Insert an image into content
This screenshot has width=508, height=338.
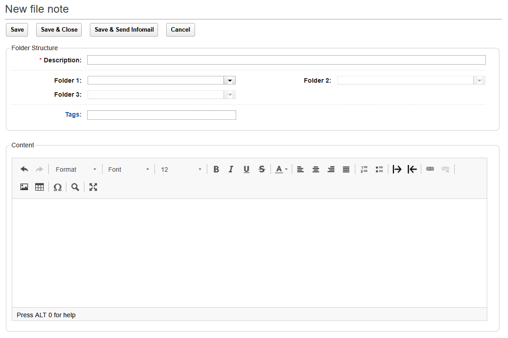point(24,187)
